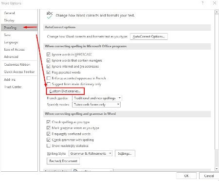
Task: Click the Recheck Document button
Action: [x=63, y=161]
